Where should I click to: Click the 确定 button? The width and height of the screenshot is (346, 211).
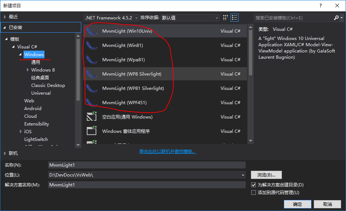[297, 204]
